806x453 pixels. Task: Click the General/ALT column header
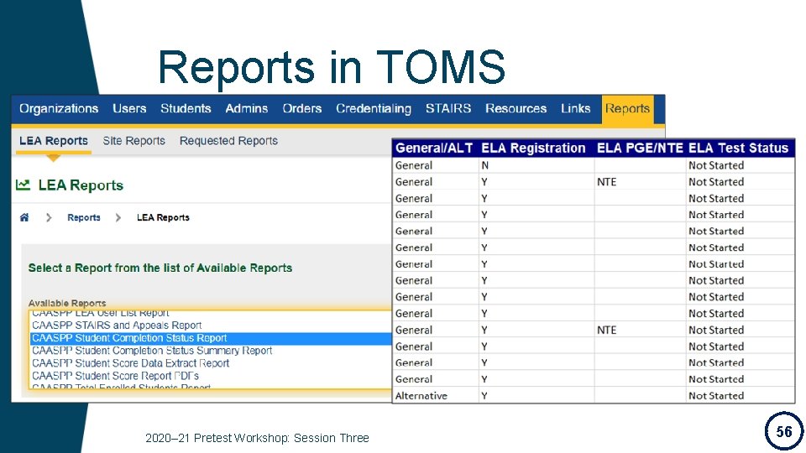[x=434, y=148]
